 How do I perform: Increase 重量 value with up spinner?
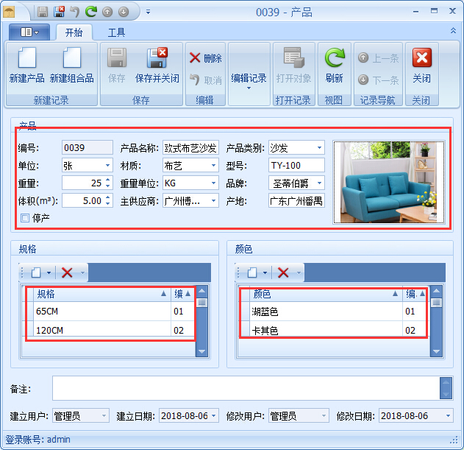[x=108, y=179]
